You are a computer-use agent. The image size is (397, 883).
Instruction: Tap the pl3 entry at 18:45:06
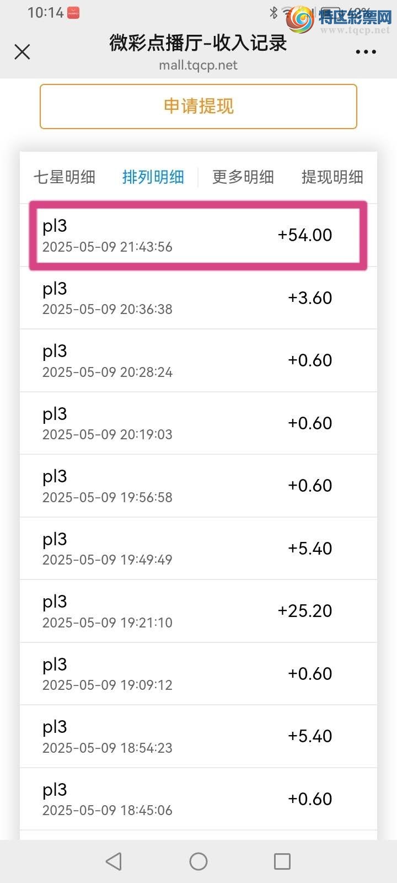click(198, 799)
